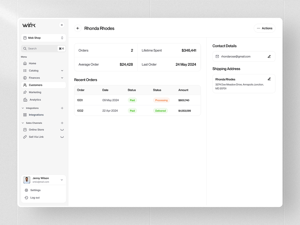Select the Customers people icon
The height and width of the screenshot is (225, 300).
(x=25, y=85)
